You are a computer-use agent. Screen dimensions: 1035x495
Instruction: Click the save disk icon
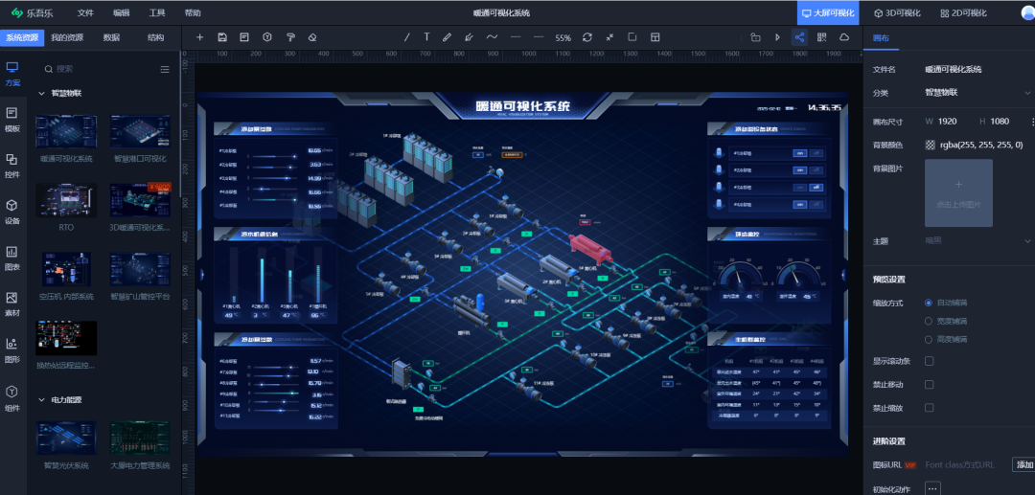(x=222, y=37)
